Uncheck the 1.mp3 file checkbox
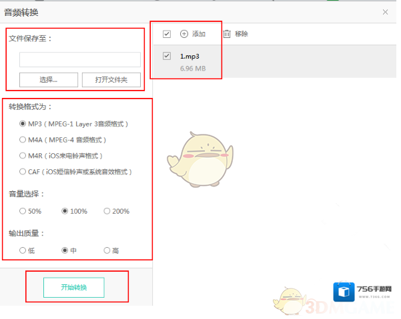Image resolution: width=401 pixels, height=319 pixels. coord(167,57)
